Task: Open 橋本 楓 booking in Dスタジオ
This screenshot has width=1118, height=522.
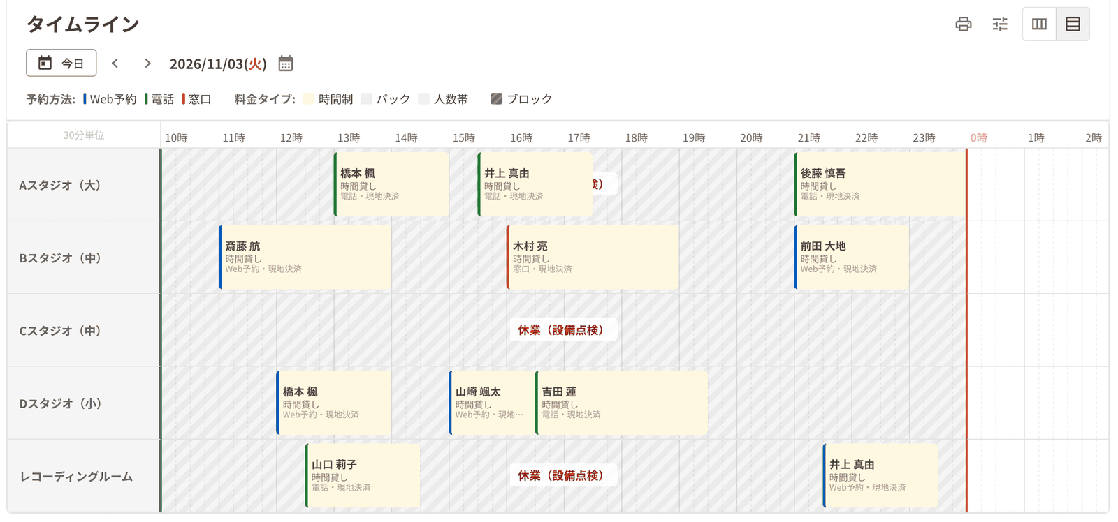Action: [x=334, y=403]
